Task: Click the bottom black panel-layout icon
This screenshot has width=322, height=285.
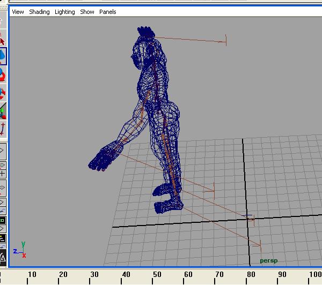Action: [3, 258]
